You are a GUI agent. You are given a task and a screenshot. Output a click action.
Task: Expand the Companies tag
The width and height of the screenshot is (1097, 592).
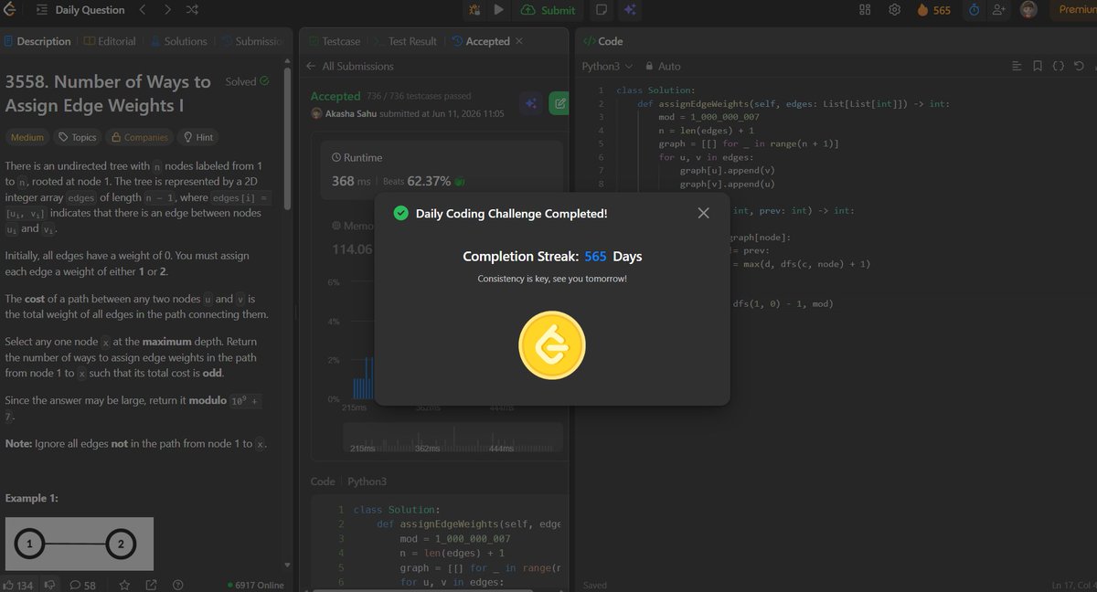pos(139,137)
